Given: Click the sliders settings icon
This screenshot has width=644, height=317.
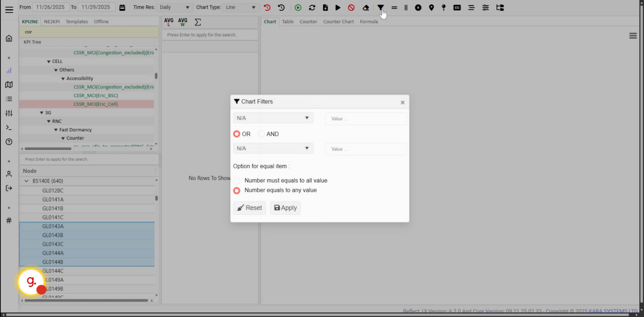Looking at the screenshot, I should click(485, 7).
